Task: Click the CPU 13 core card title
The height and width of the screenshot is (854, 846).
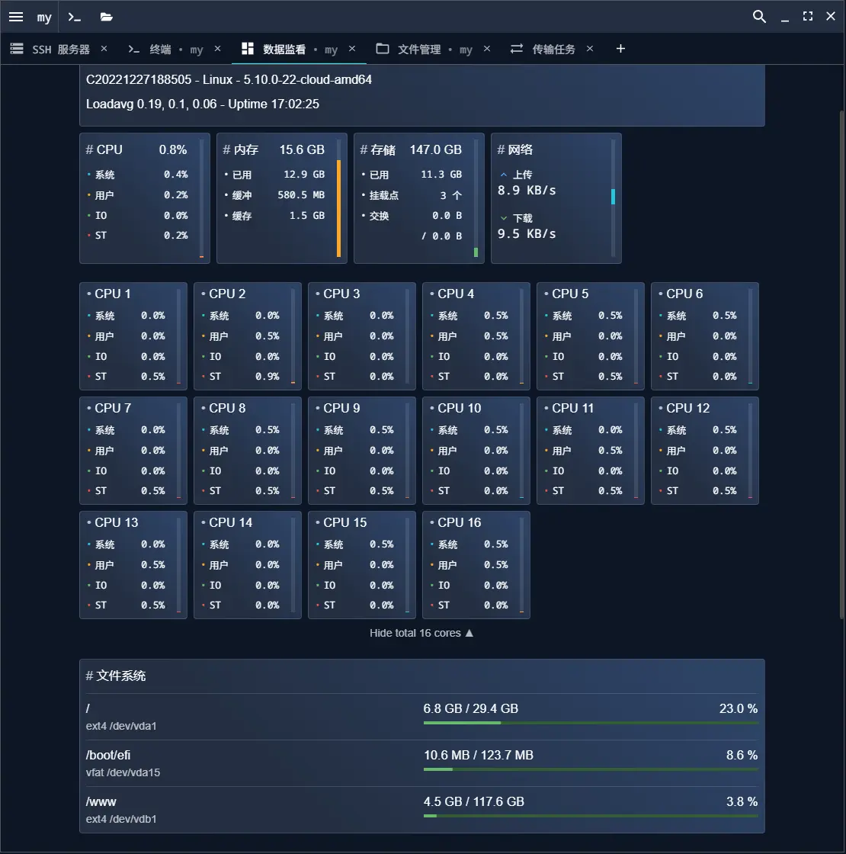Action: click(x=117, y=522)
